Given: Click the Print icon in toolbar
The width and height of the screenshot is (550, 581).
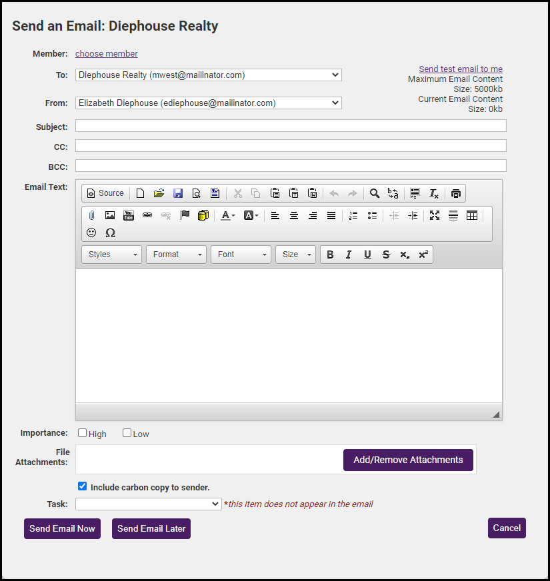Looking at the screenshot, I should 455,193.
